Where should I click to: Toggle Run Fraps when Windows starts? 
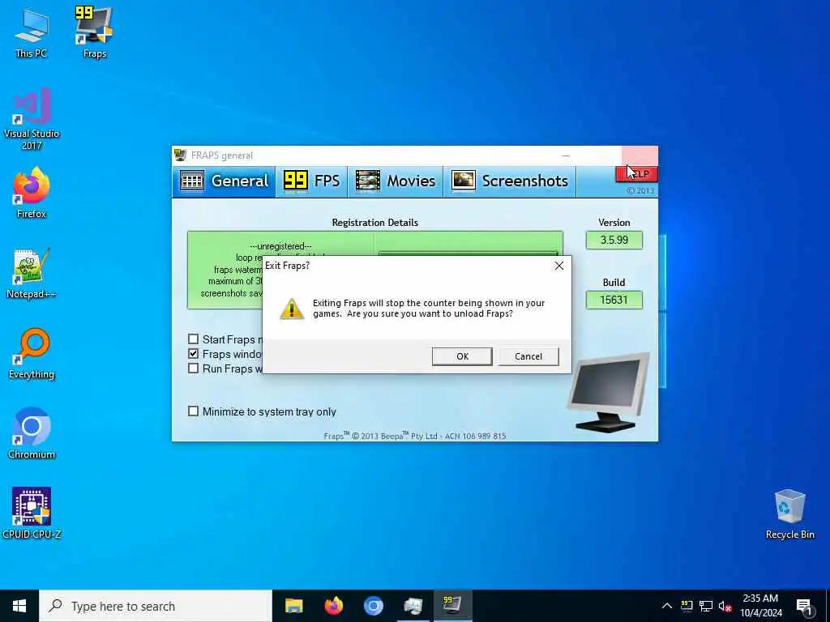tap(193, 369)
